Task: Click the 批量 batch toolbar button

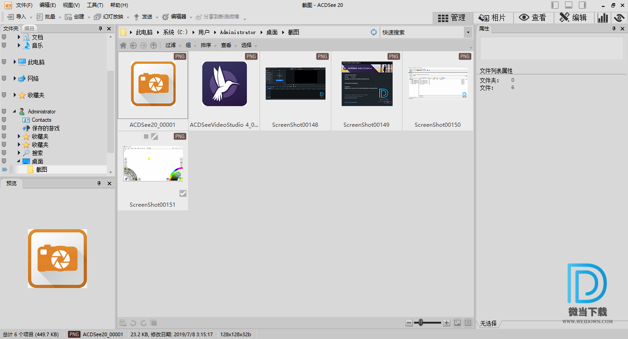Action: pyautogui.click(x=46, y=17)
